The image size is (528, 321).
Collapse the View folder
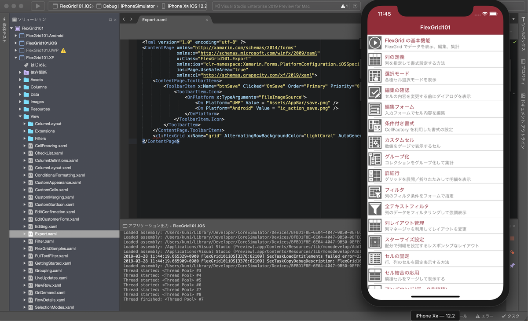coord(21,117)
